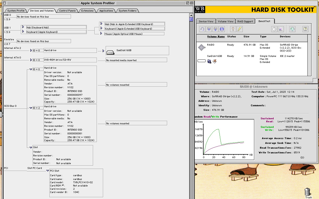Click the pencil badge icon under SanDisk16GB
The height and width of the screenshot is (199, 319).
(x=214, y=61)
